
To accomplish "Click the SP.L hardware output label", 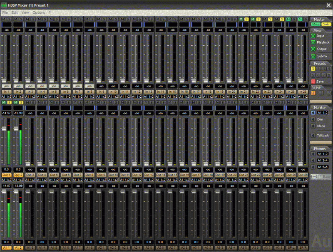I will coord(291,248).
